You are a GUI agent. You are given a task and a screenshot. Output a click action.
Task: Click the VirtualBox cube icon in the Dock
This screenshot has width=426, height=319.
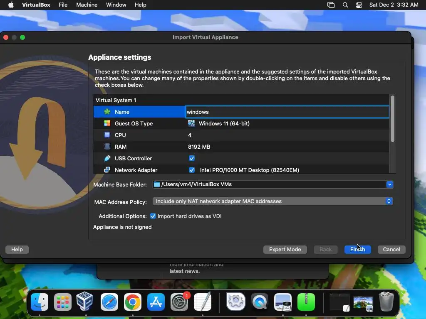[x=85, y=301]
